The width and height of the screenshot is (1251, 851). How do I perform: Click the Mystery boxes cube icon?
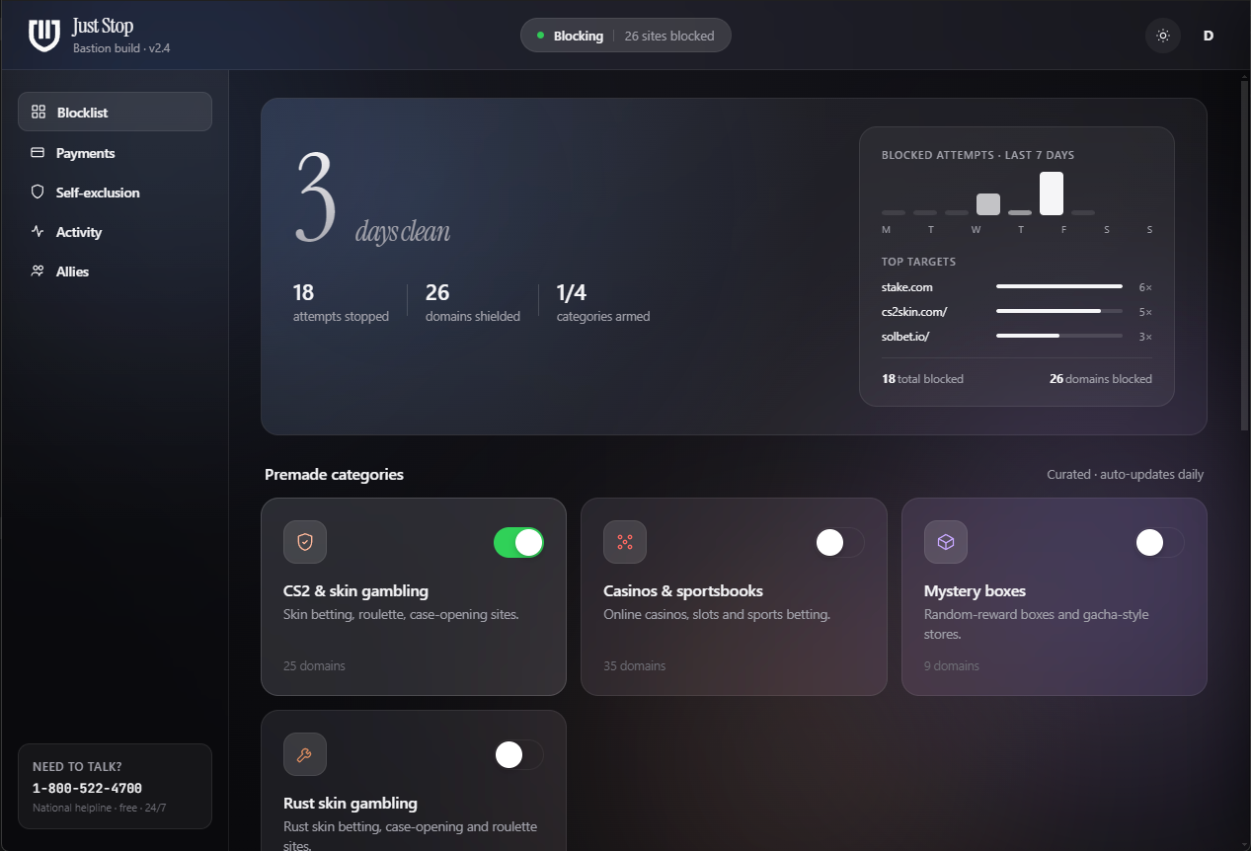click(x=946, y=542)
